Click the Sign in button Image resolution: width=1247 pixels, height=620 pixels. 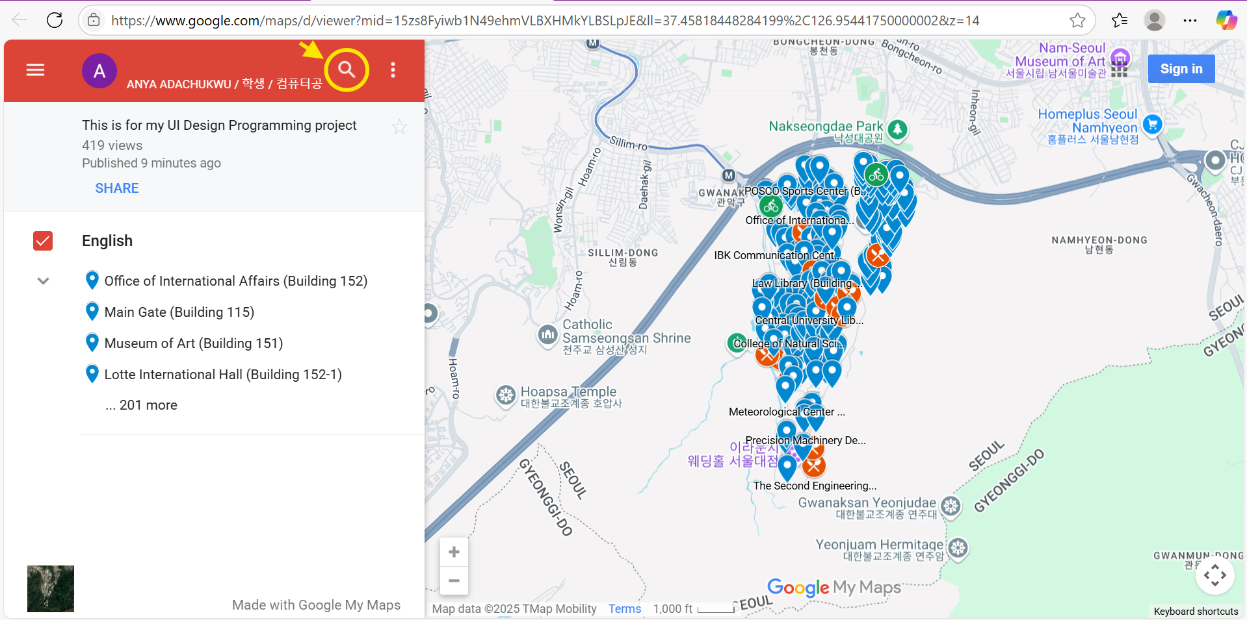click(1181, 69)
